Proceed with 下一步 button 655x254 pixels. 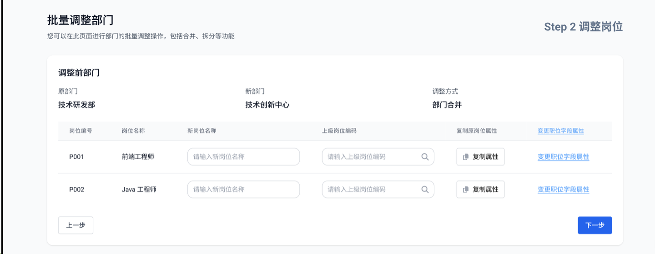[x=595, y=225]
